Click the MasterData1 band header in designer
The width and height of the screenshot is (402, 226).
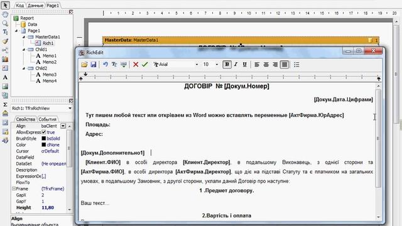click(x=241, y=40)
